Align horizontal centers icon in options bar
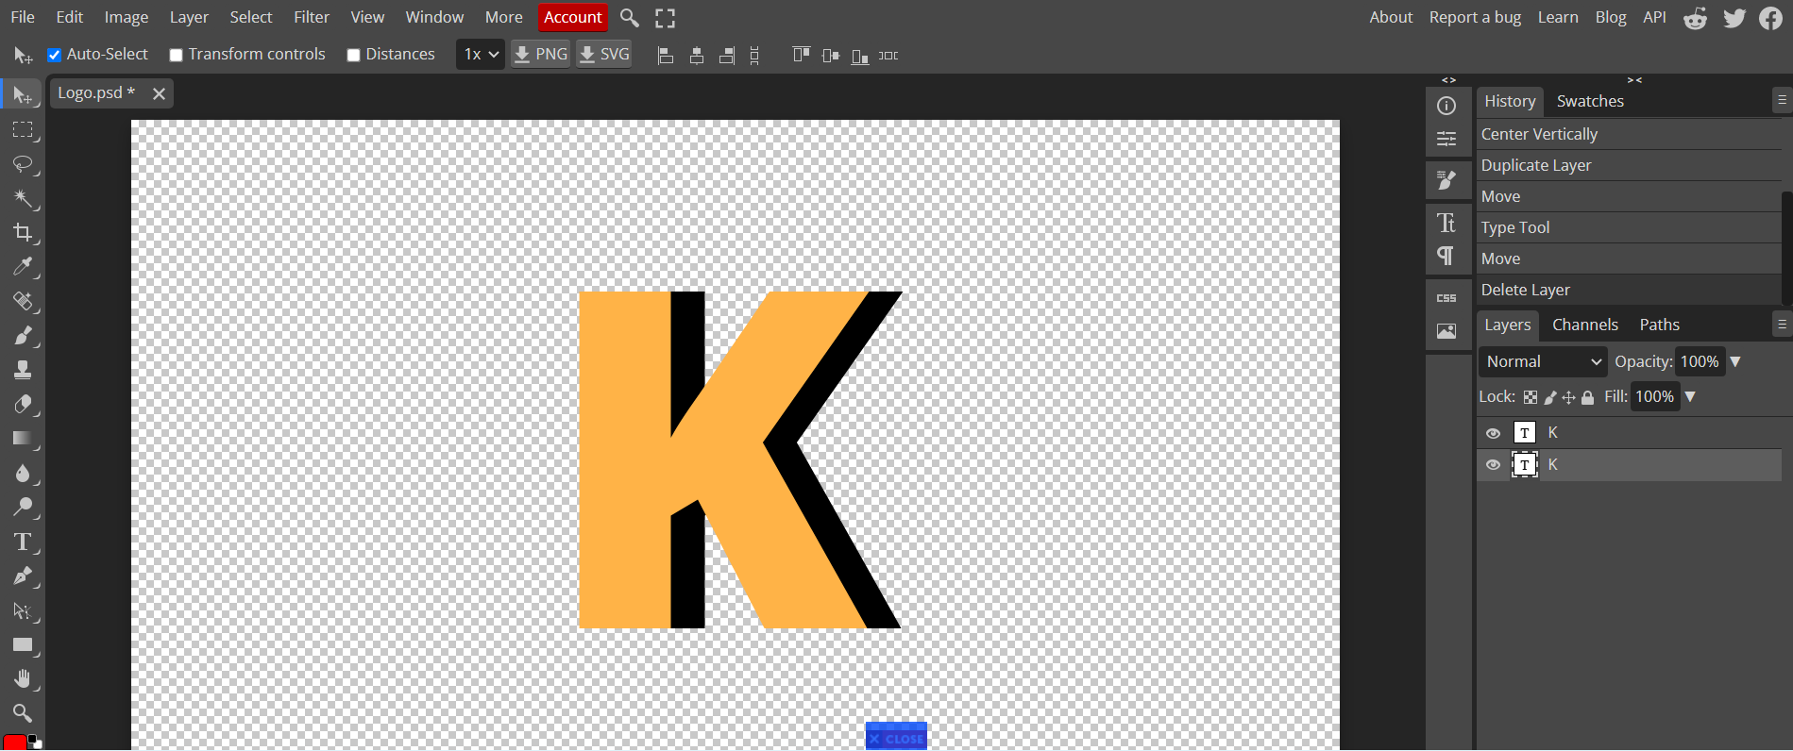The image size is (1793, 751). [697, 56]
